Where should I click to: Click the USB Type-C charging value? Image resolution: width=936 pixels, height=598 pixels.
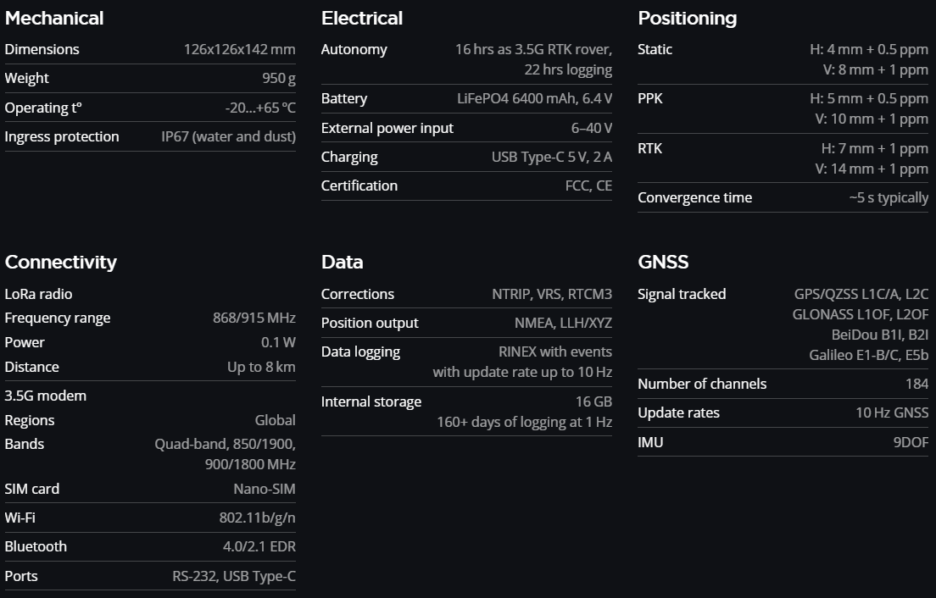tap(551, 157)
